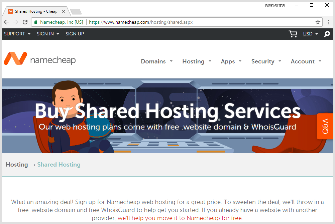Expand the SUPPORT menu
The image size is (335, 224).
[14, 34]
